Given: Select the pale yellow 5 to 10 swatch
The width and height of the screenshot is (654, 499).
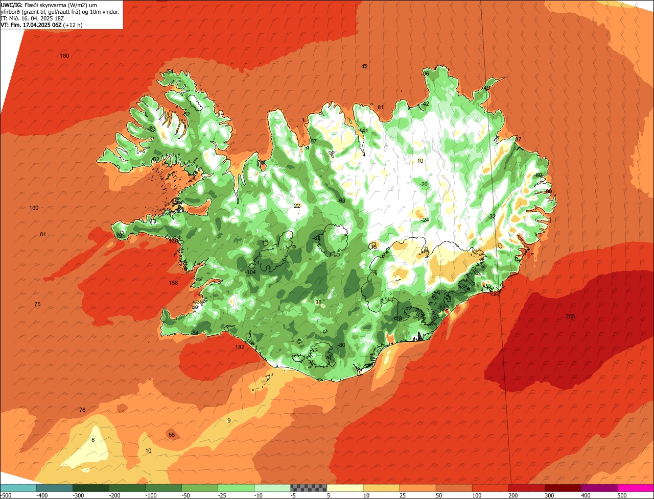Looking at the screenshot, I should pyautogui.click(x=345, y=488).
